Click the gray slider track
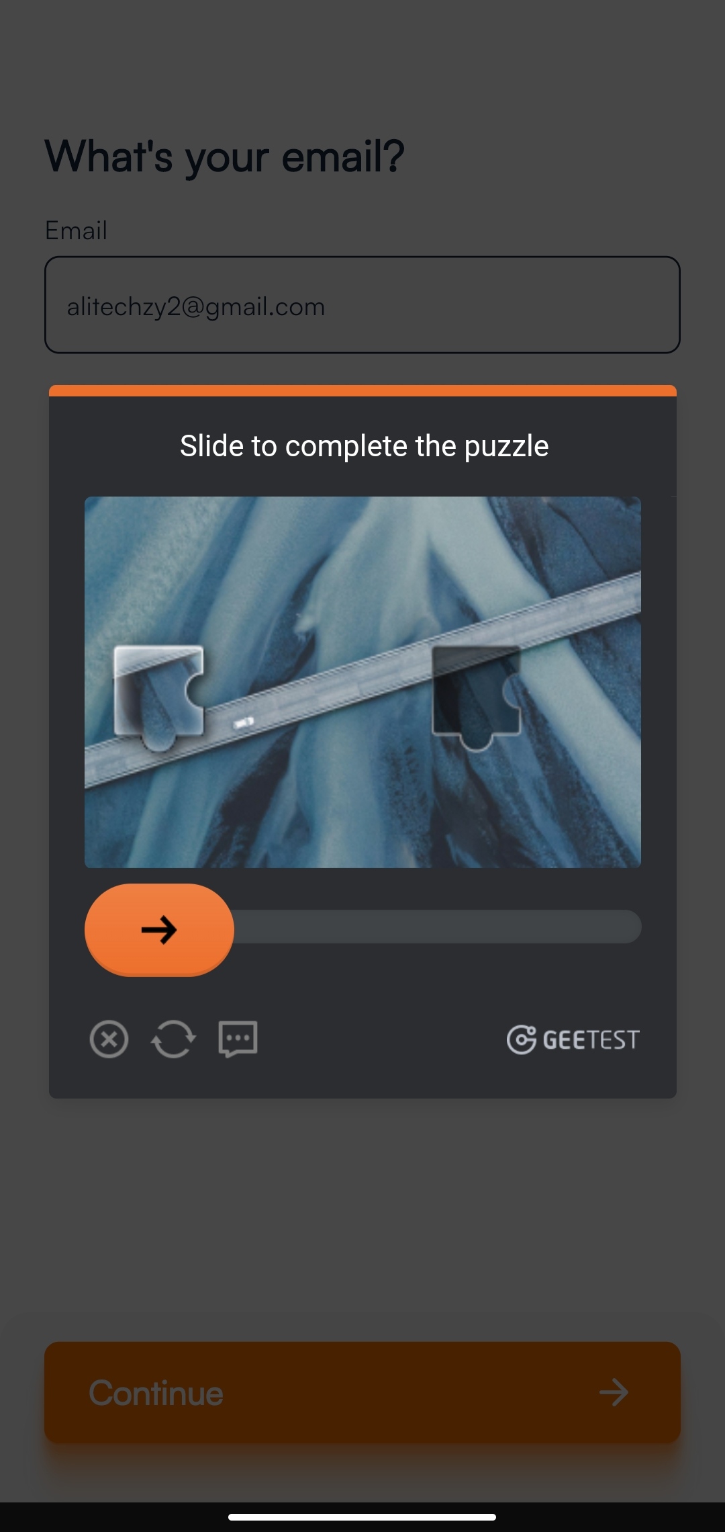This screenshot has height=1532, width=725. tap(436, 927)
